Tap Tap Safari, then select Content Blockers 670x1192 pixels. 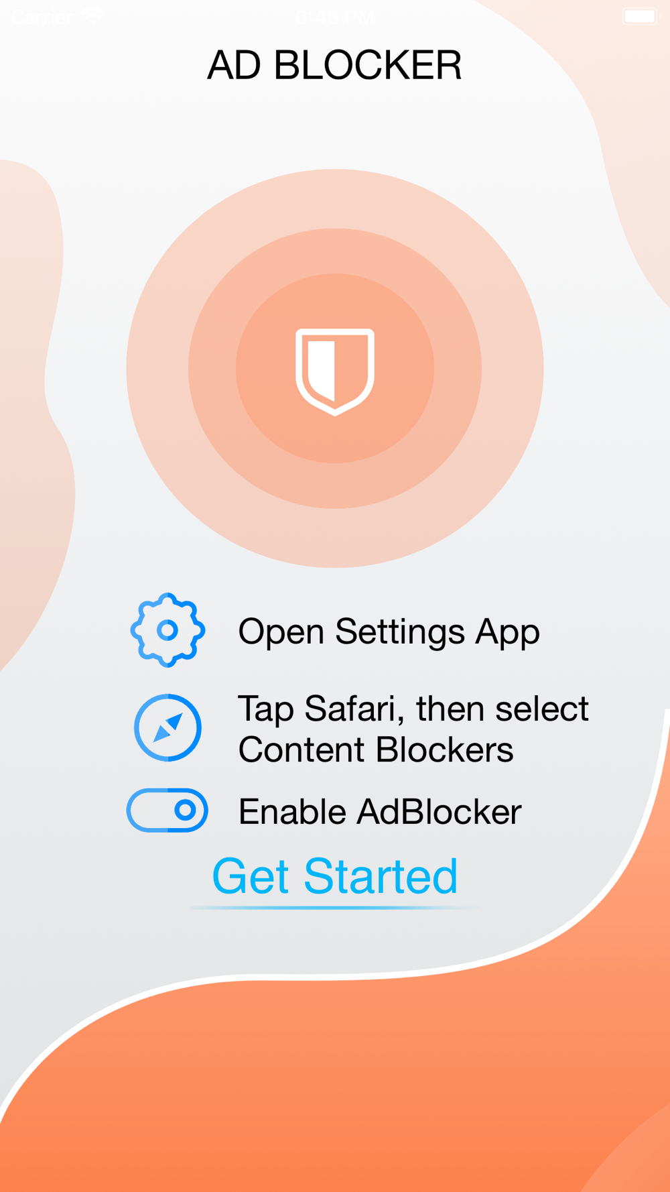coord(413,729)
